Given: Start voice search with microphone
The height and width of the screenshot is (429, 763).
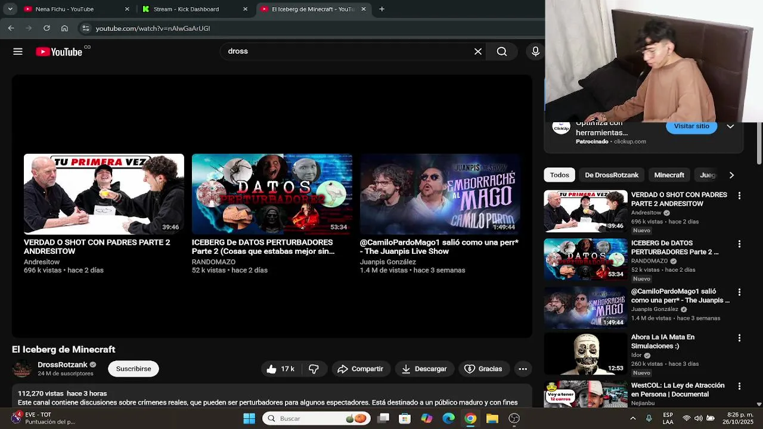Looking at the screenshot, I should (535, 52).
